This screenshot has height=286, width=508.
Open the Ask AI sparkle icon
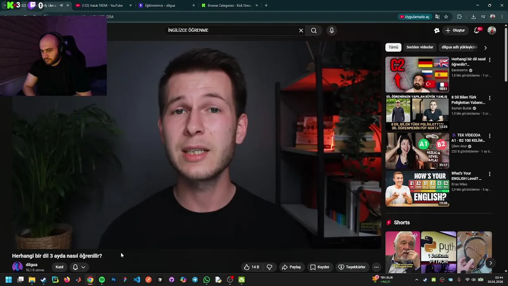pyautogui.click(x=437, y=31)
